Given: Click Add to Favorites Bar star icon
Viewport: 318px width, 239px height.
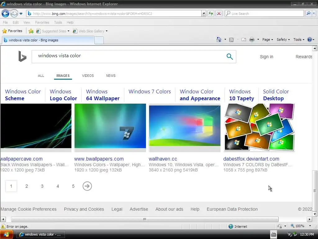Looking at the screenshot, I should pos(31,31).
